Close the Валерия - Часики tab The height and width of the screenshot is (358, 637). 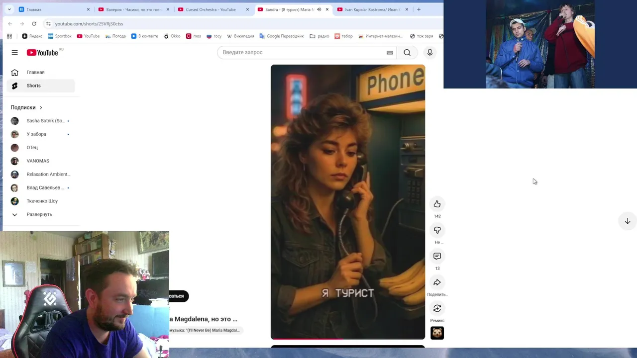pyautogui.click(x=168, y=9)
